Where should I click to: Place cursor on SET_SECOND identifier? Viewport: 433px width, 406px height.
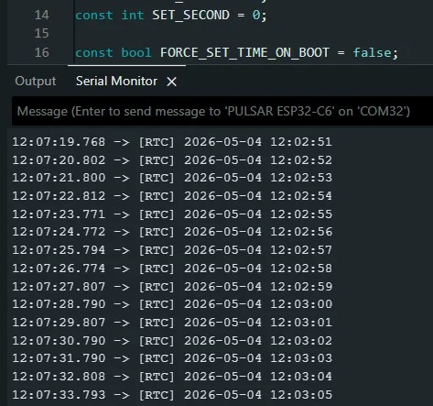(190, 15)
